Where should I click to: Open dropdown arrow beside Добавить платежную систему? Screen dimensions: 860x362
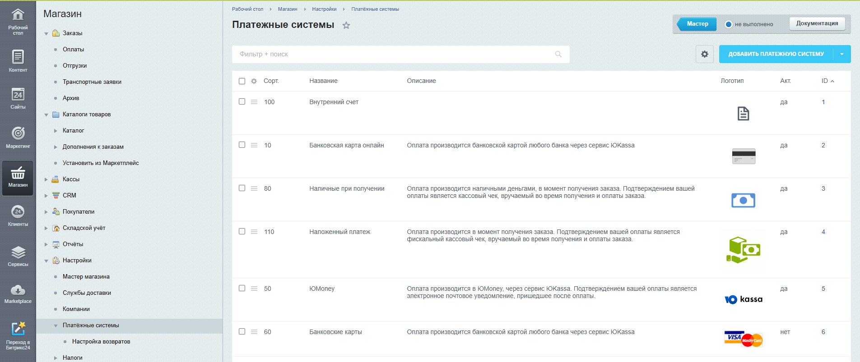coord(842,54)
